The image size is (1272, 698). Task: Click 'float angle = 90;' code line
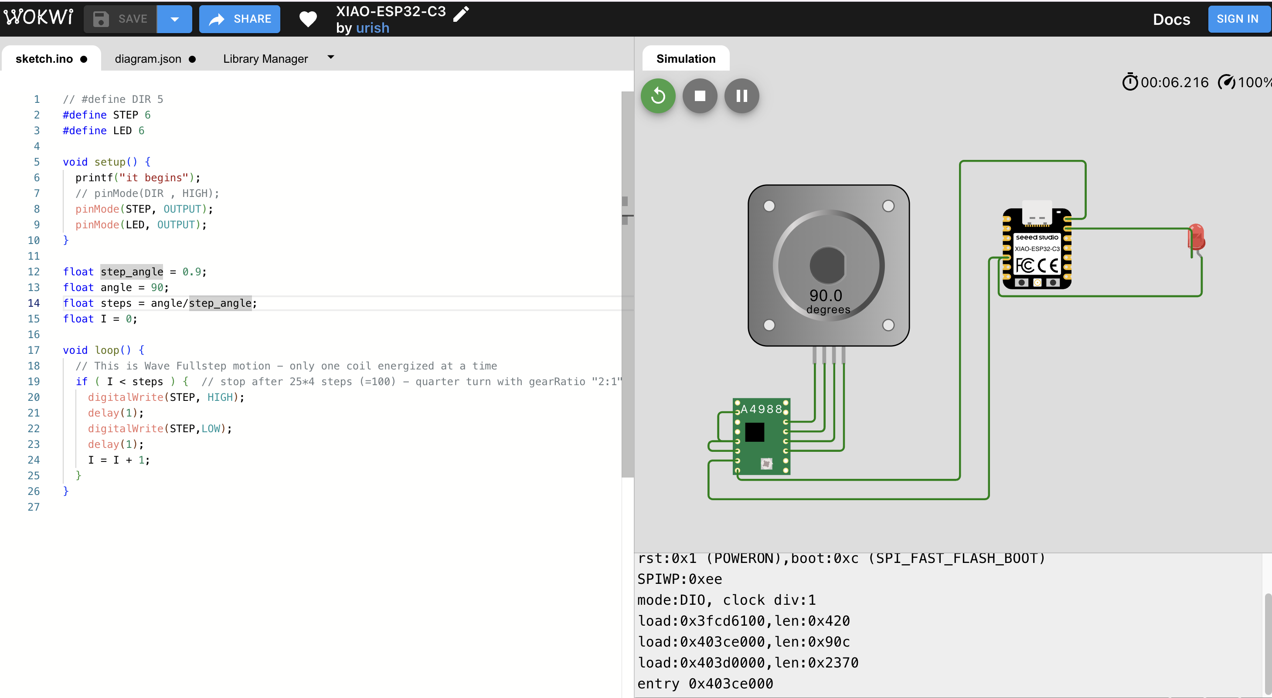point(116,287)
